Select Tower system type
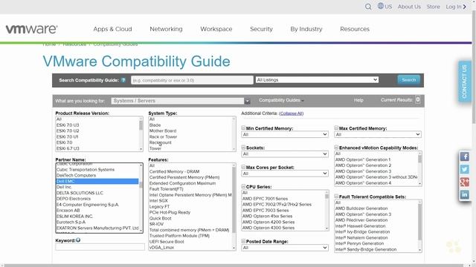This screenshot has height=267, width=476. pos(155,148)
